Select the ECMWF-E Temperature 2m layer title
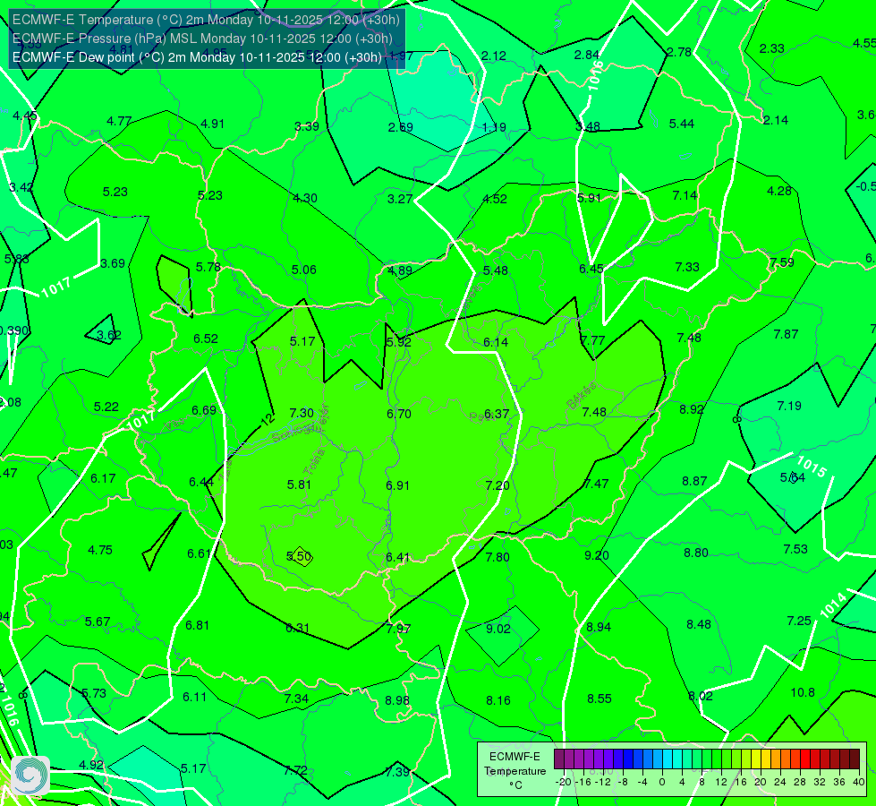The image size is (876, 806). [x=206, y=20]
